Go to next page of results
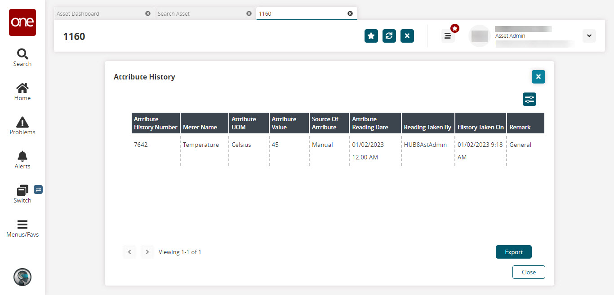Screen dimensions: 614x295 click(147, 252)
